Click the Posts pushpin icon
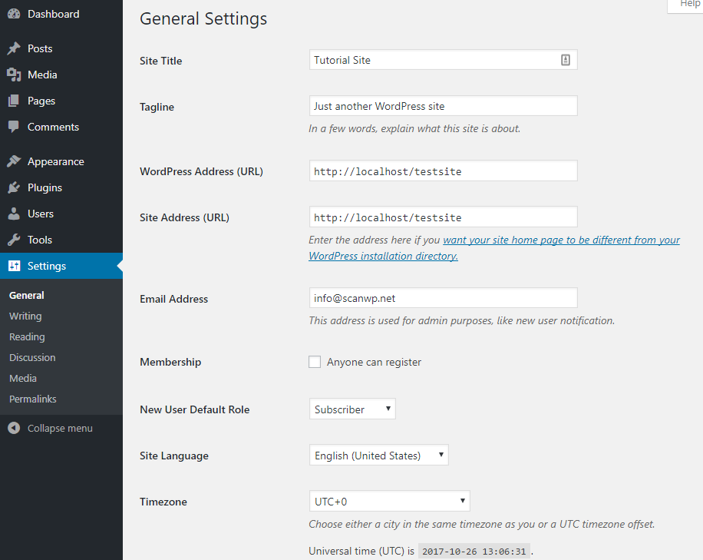This screenshot has height=560, width=703. point(14,48)
